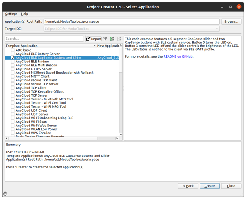
Task: Click the Import button
Action: (94, 39)
